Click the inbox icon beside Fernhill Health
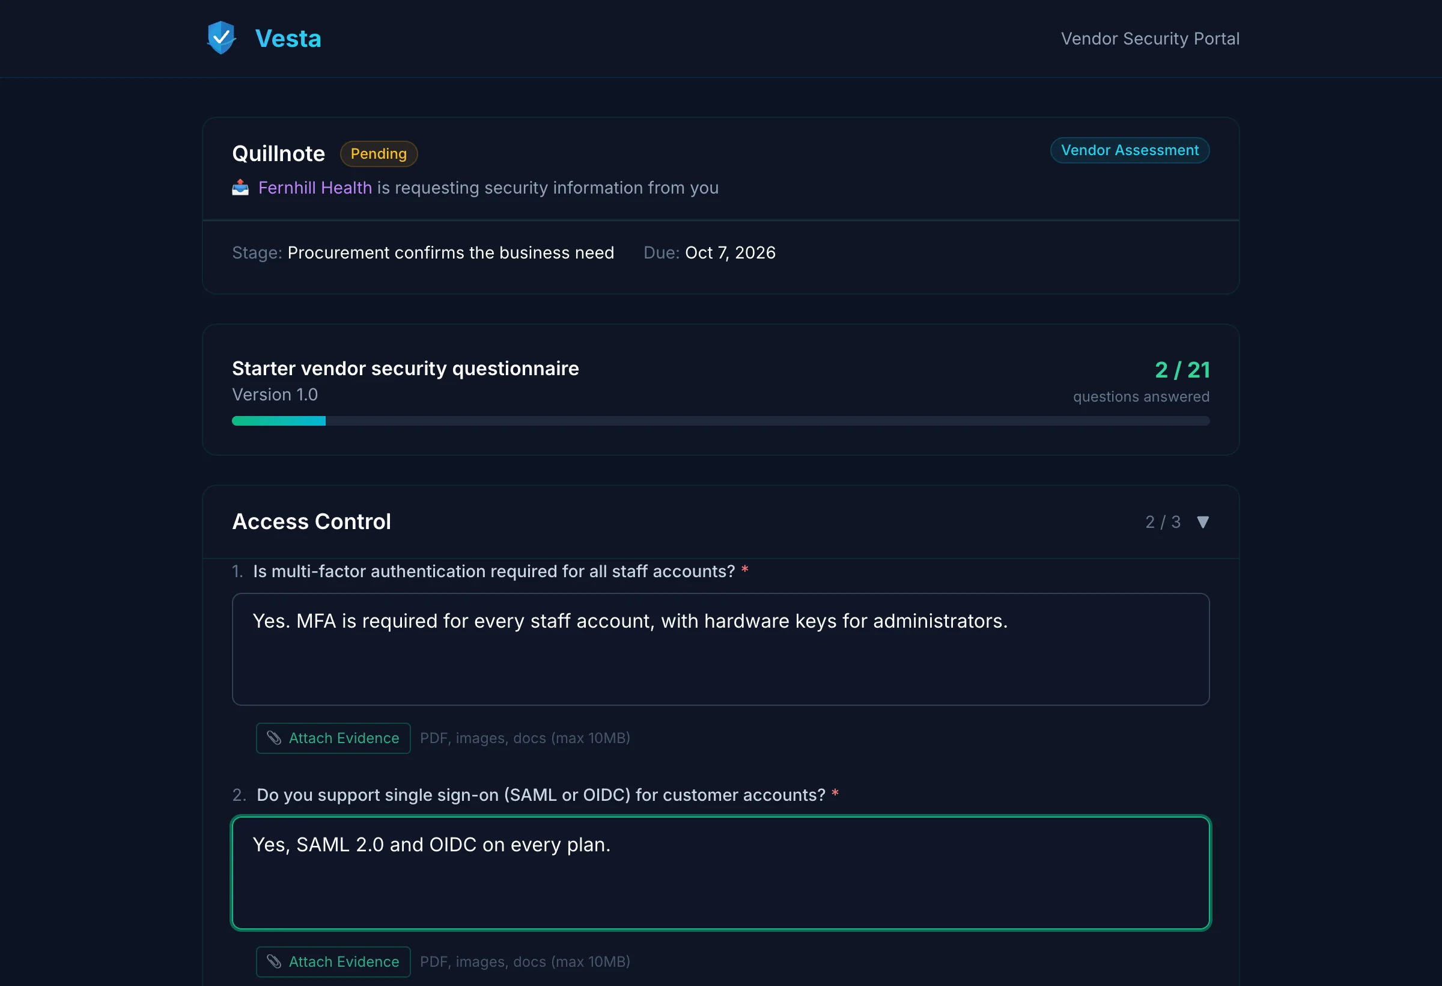1442x986 pixels. click(x=240, y=188)
